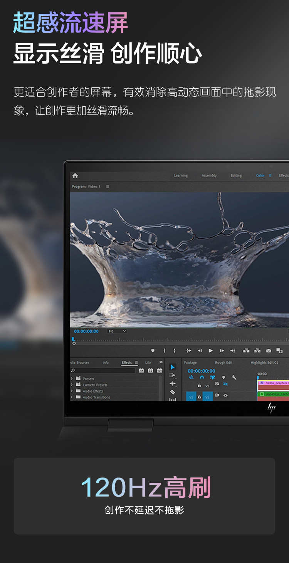Viewport: 289px width, 563px height.
Task: Select the Razor tool
Action: [173, 392]
